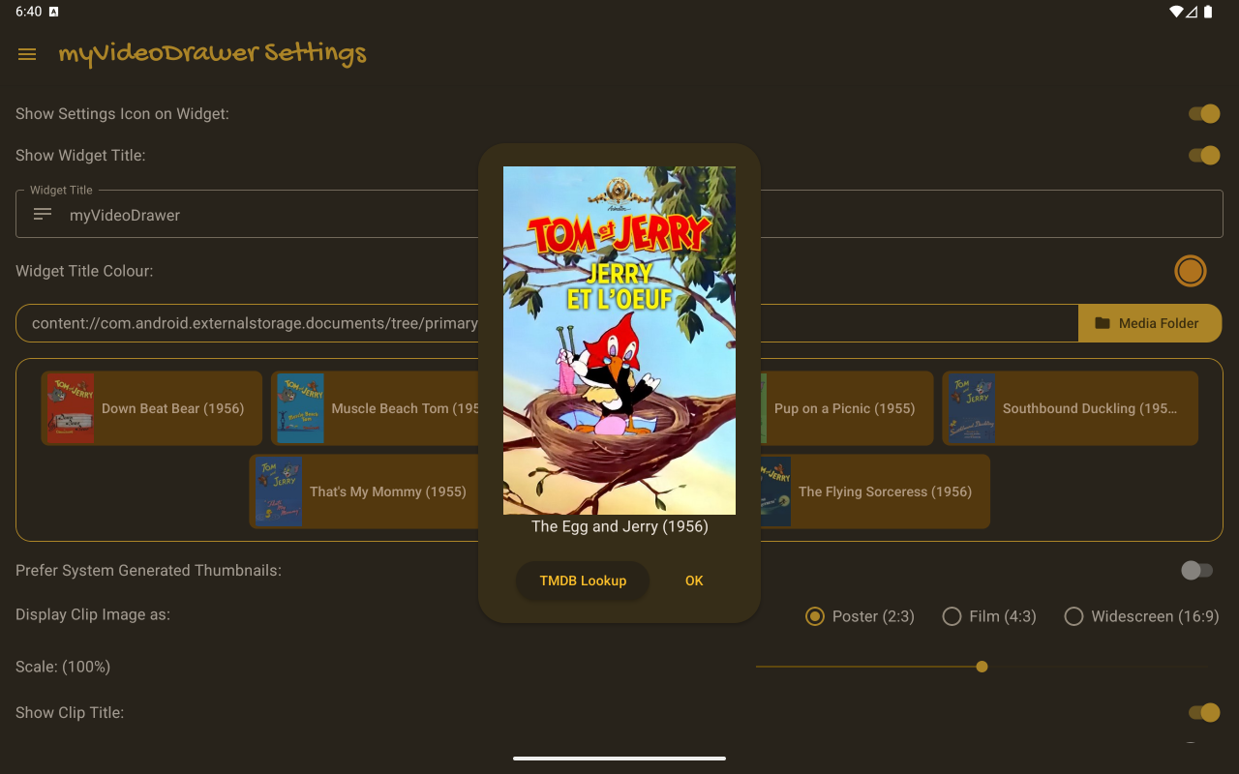Viewport: 1239px width, 774px height.
Task: Click the Scale slider handle
Action: tap(982, 667)
